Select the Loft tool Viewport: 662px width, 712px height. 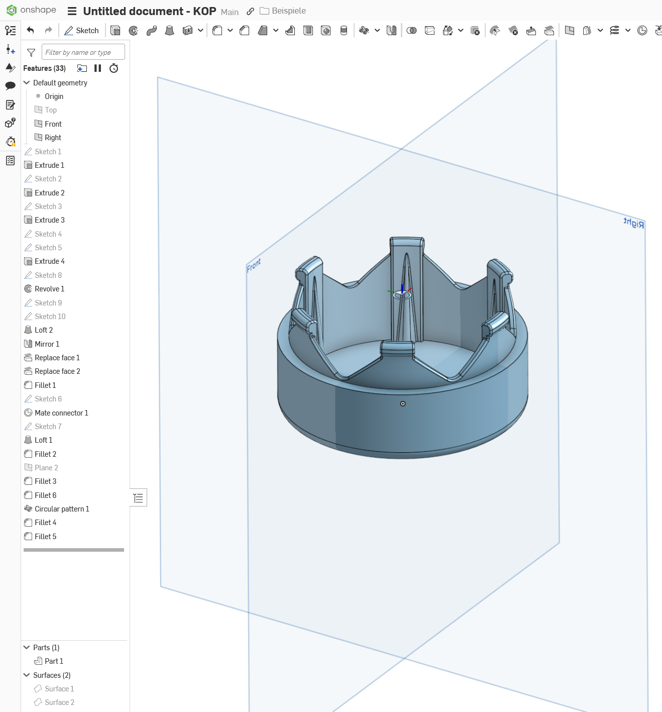point(170,31)
